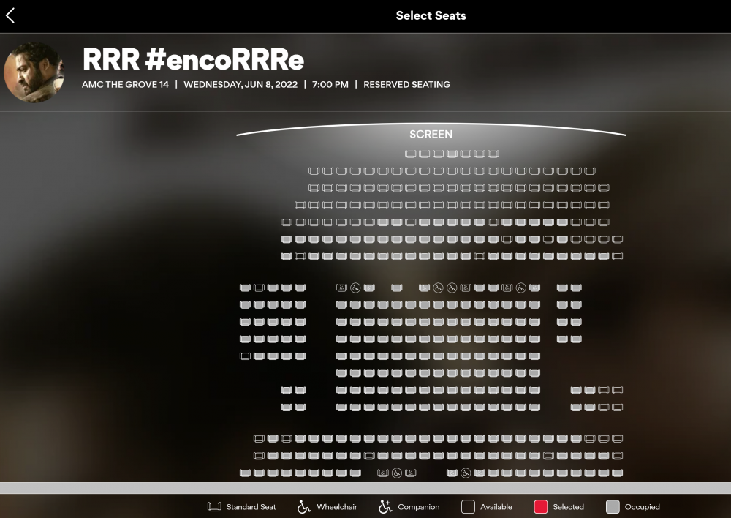731x518 pixels.
Task: Select the lone isolated seat in wheelchair row
Action: 397,288
